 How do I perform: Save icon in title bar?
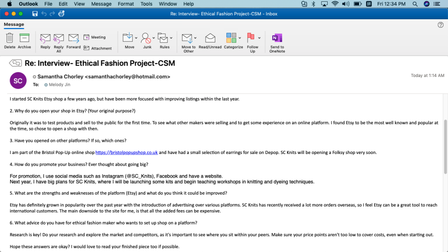point(35,14)
